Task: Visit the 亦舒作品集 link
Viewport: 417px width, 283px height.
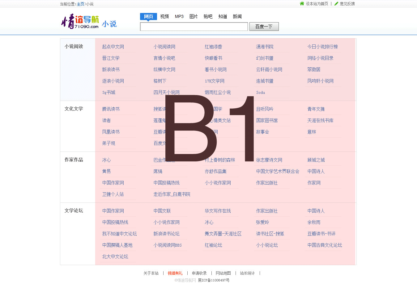Action: point(216,171)
